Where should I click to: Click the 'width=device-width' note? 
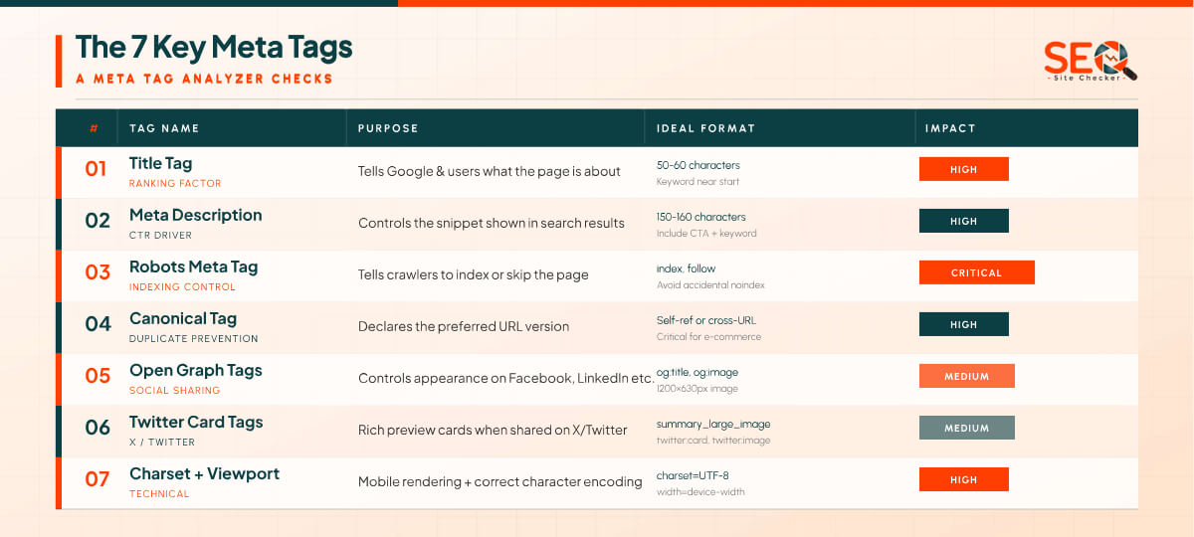(700, 492)
